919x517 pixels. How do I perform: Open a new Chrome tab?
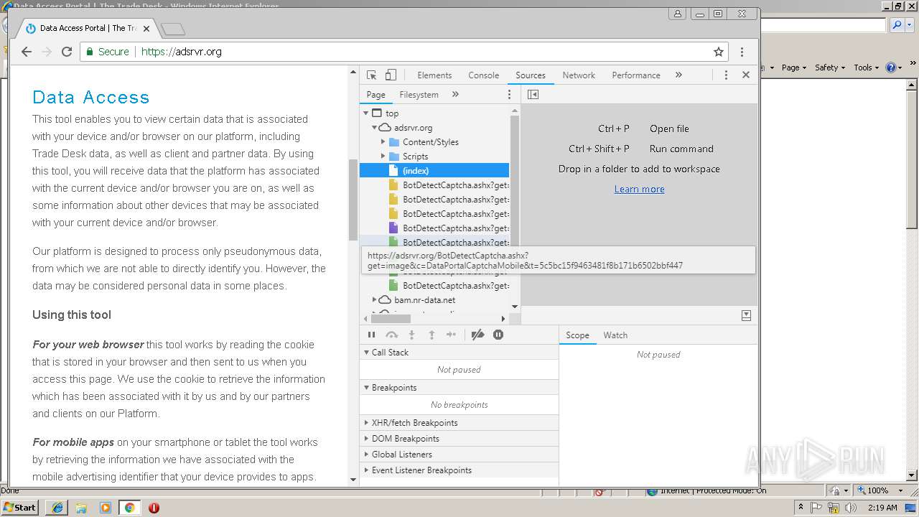pyautogui.click(x=173, y=29)
